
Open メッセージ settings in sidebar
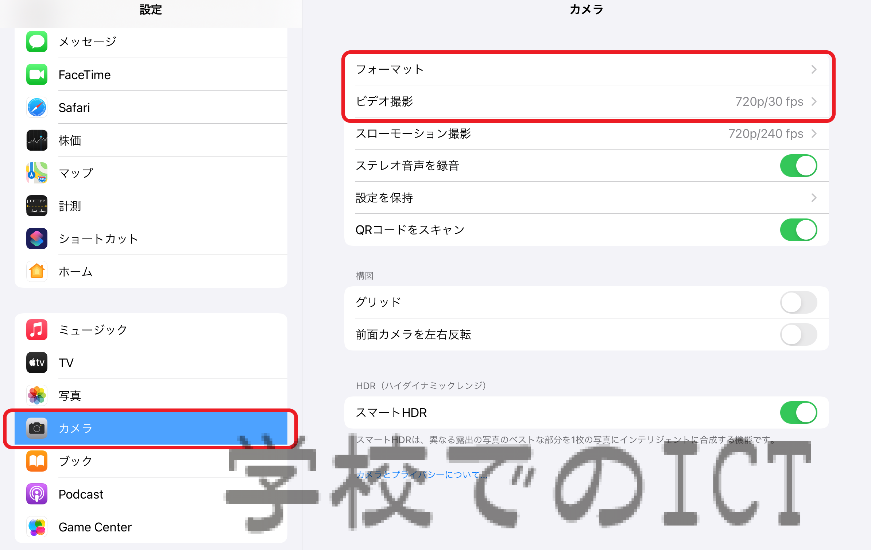(151, 42)
